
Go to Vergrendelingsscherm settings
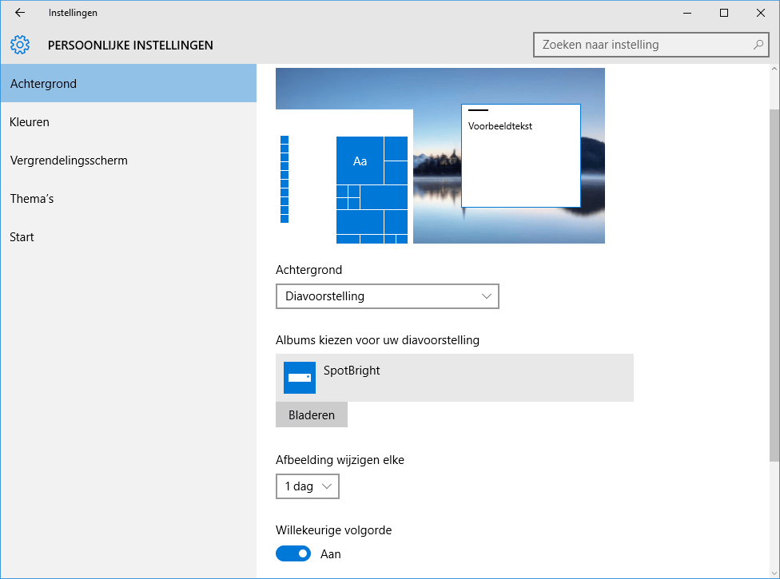point(129,160)
